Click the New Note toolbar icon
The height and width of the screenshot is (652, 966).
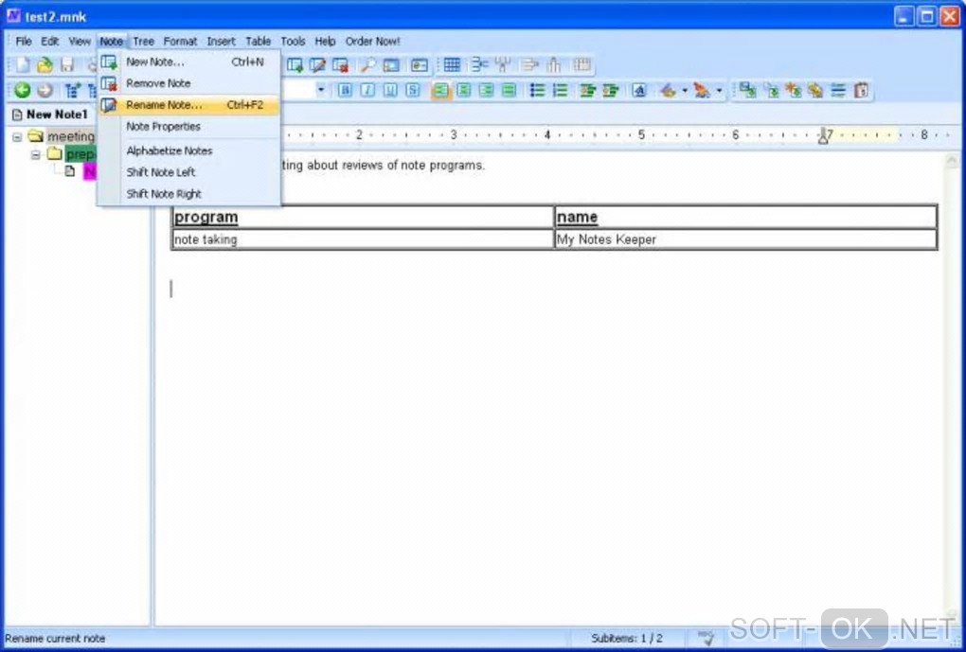pyautogui.click(x=295, y=64)
